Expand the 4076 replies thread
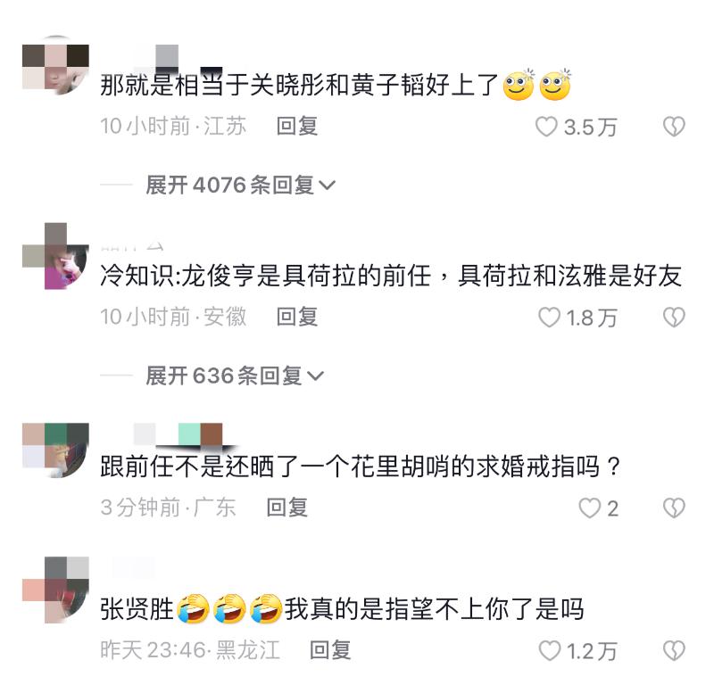714x685 pixels. (240, 186)
